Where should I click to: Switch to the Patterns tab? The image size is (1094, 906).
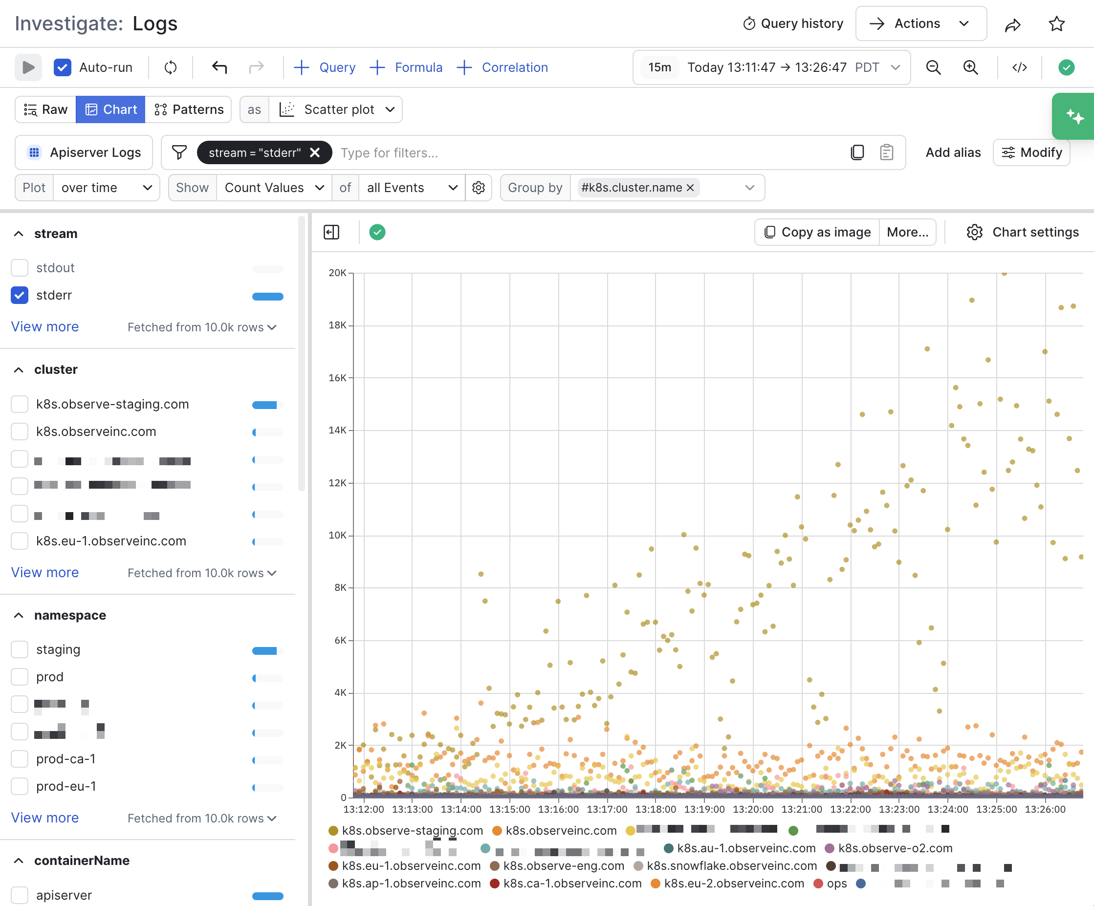point(189,109)
